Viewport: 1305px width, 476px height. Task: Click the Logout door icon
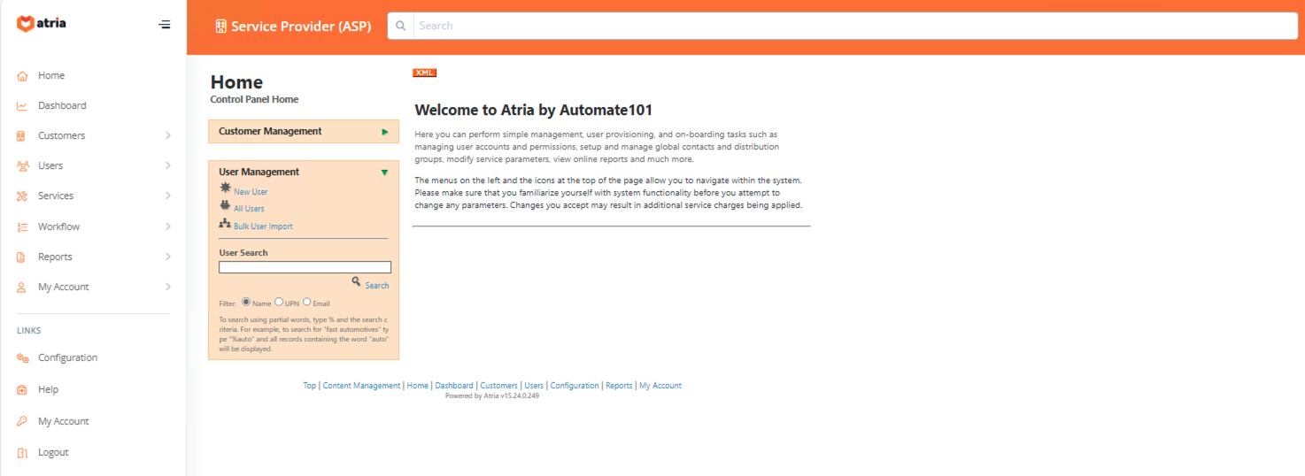(22, 453)
